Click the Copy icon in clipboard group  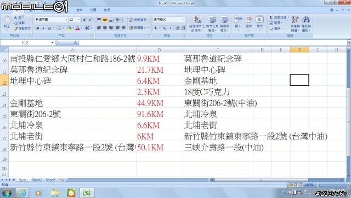(15, 23)
